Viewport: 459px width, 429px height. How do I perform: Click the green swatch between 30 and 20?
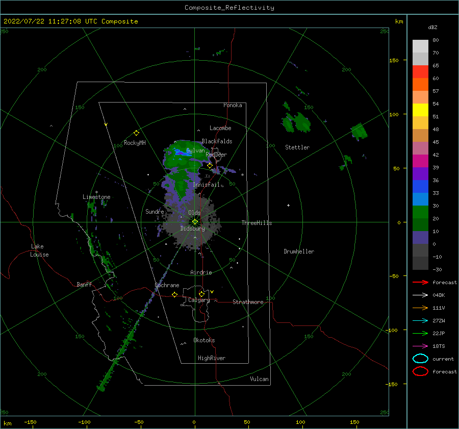(x=420, y=212)
